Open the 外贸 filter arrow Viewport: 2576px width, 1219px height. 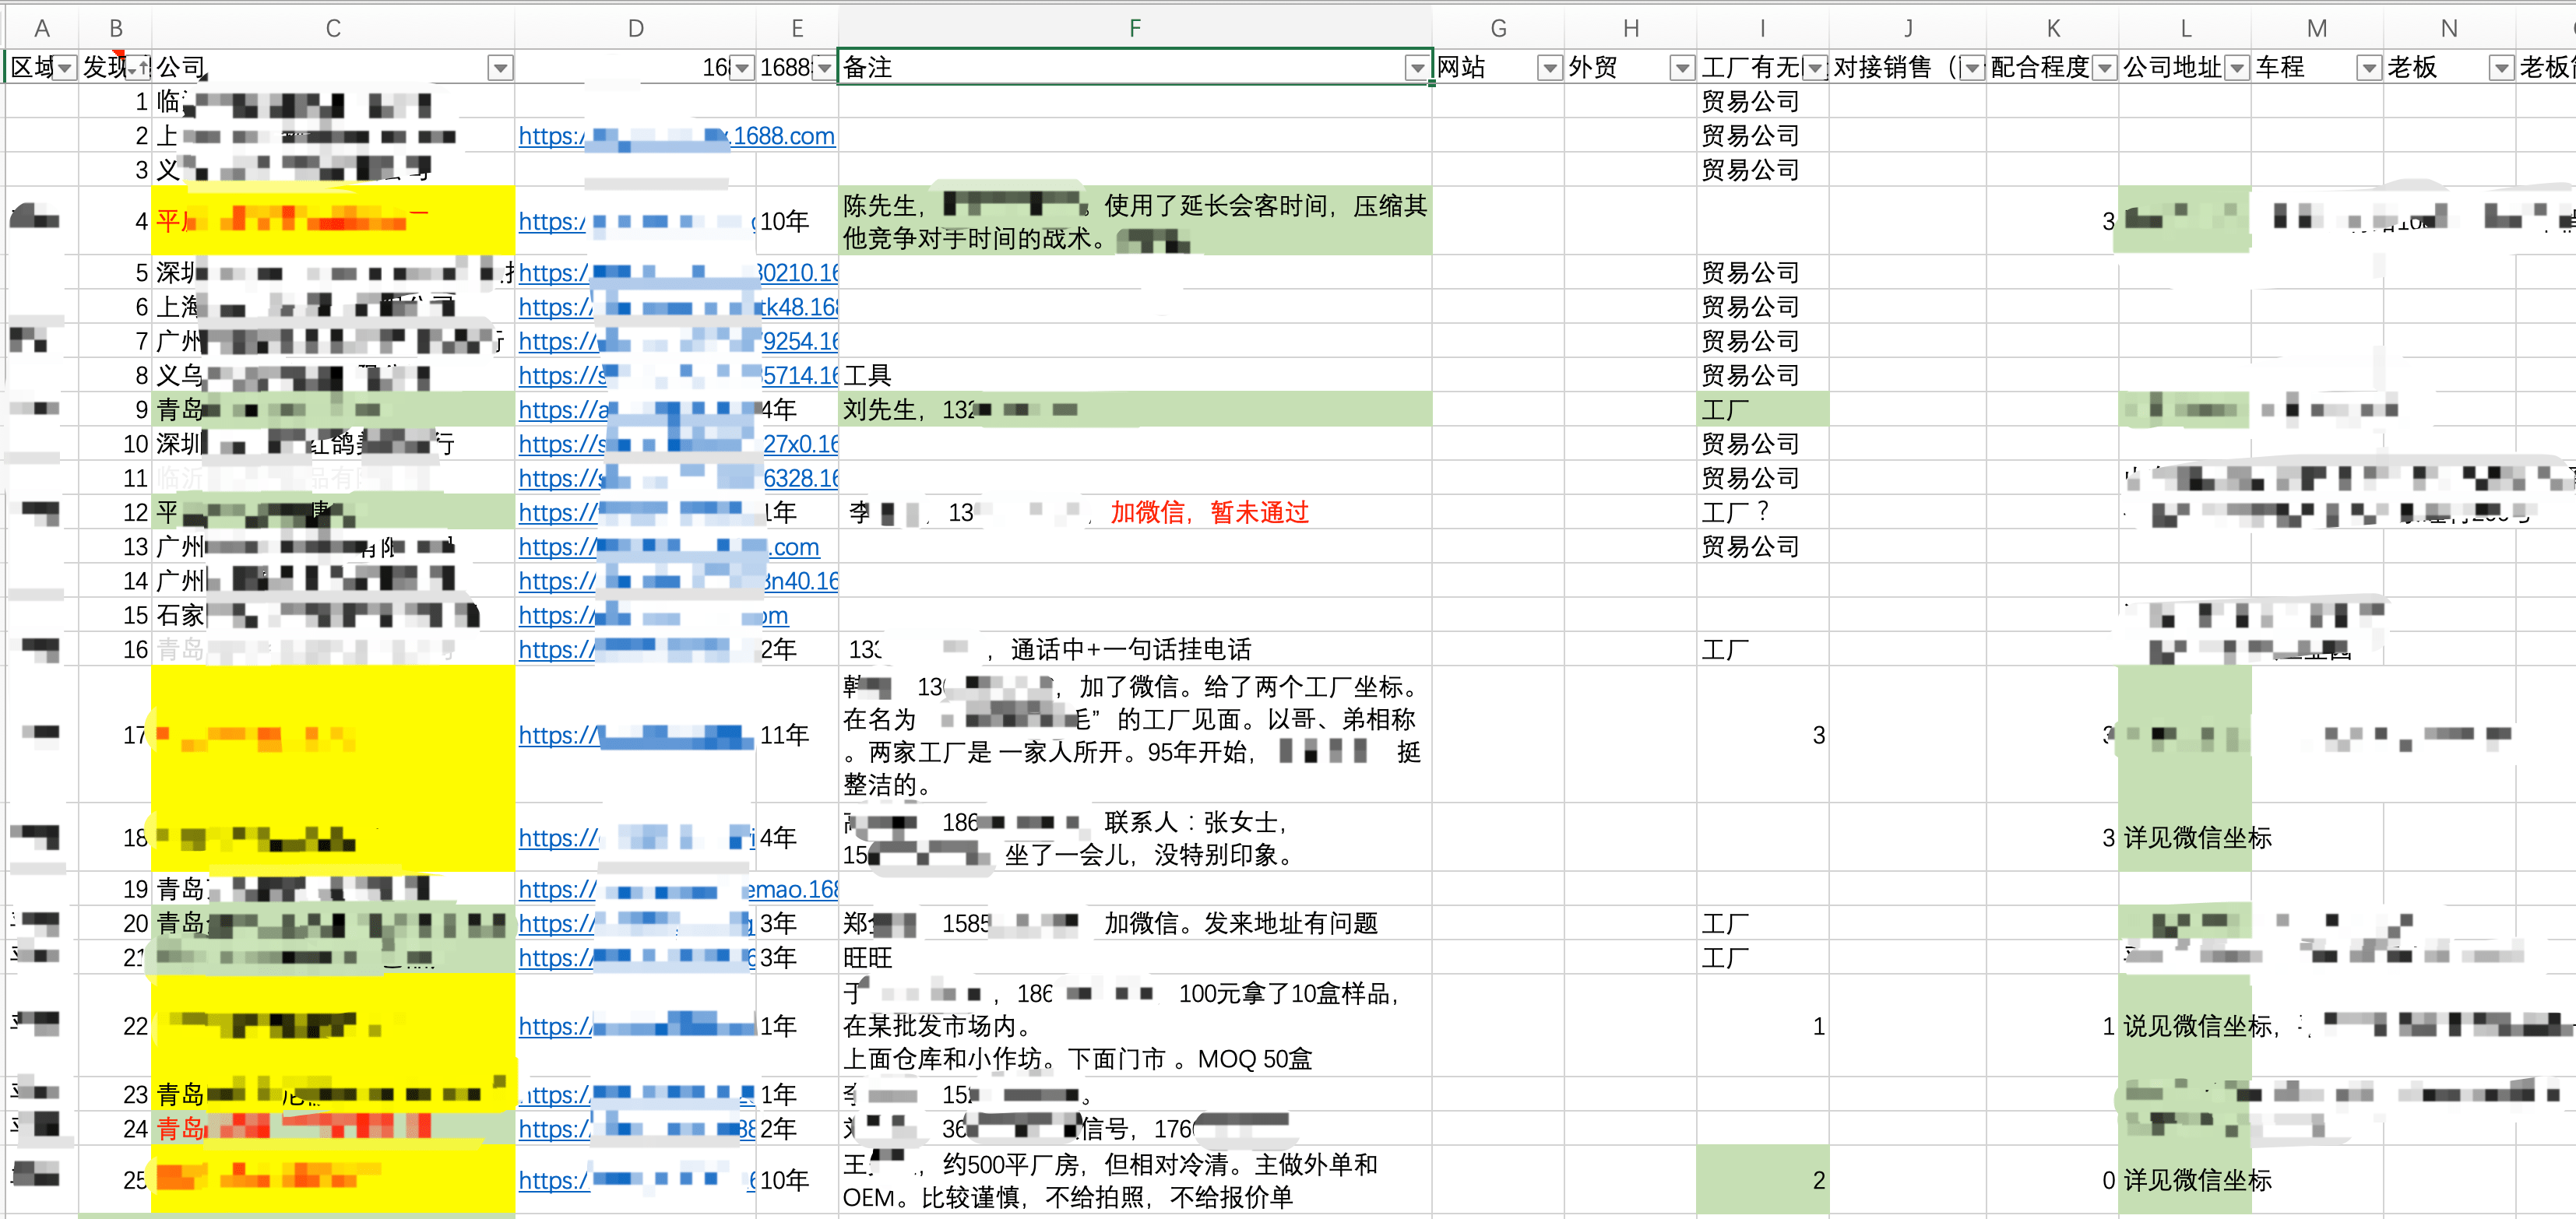(1682, 68)
